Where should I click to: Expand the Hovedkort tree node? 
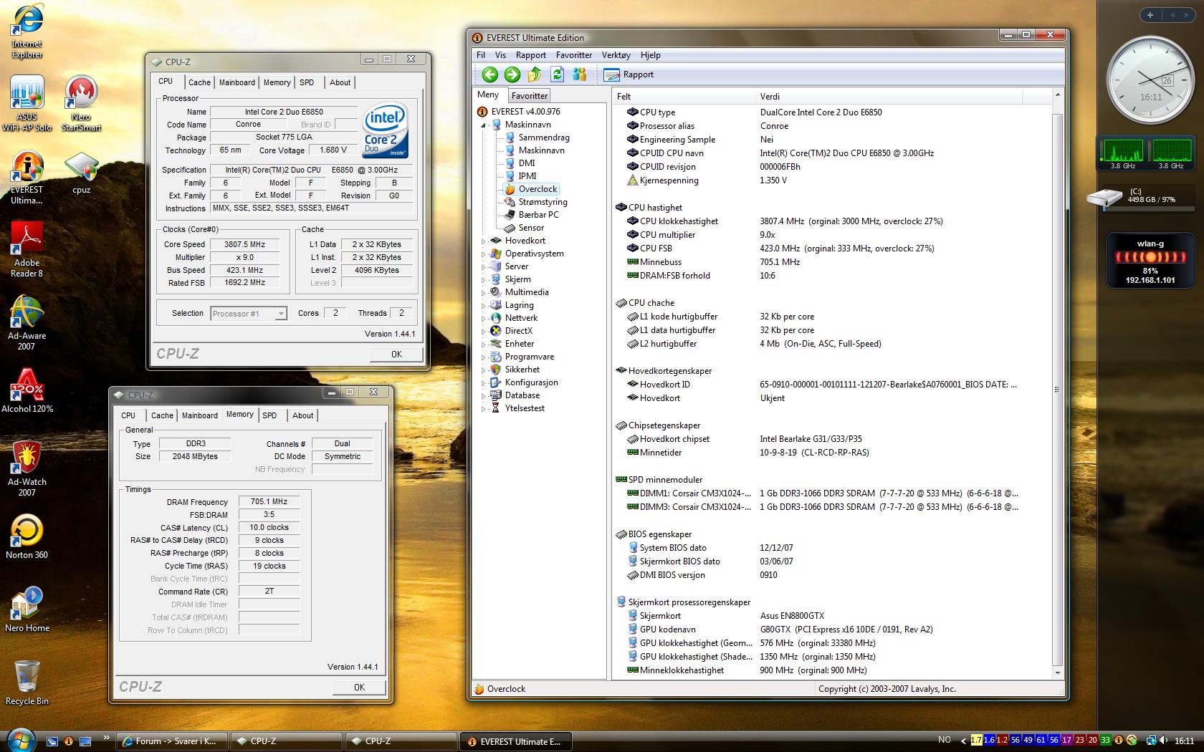tap(483, 241)
